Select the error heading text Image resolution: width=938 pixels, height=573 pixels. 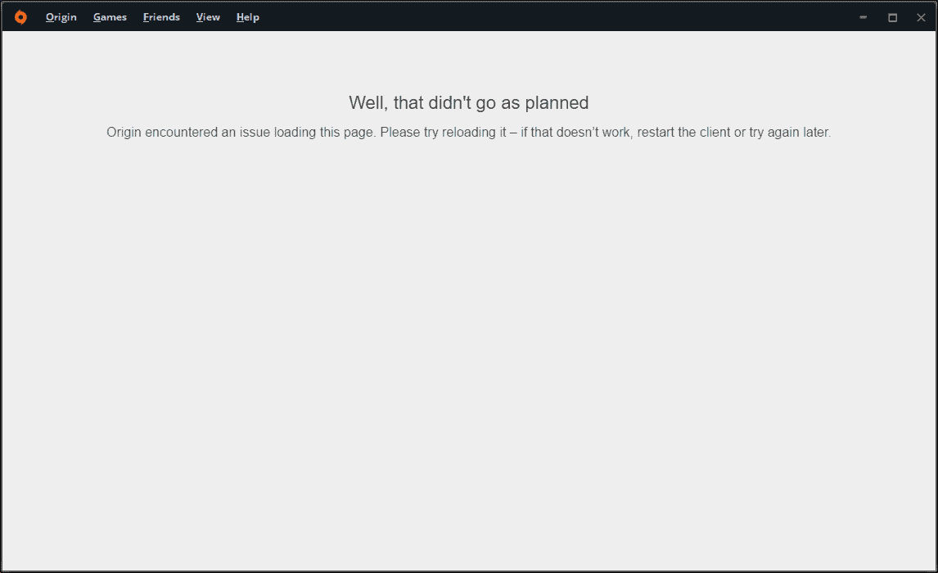(x=469, y=102)
